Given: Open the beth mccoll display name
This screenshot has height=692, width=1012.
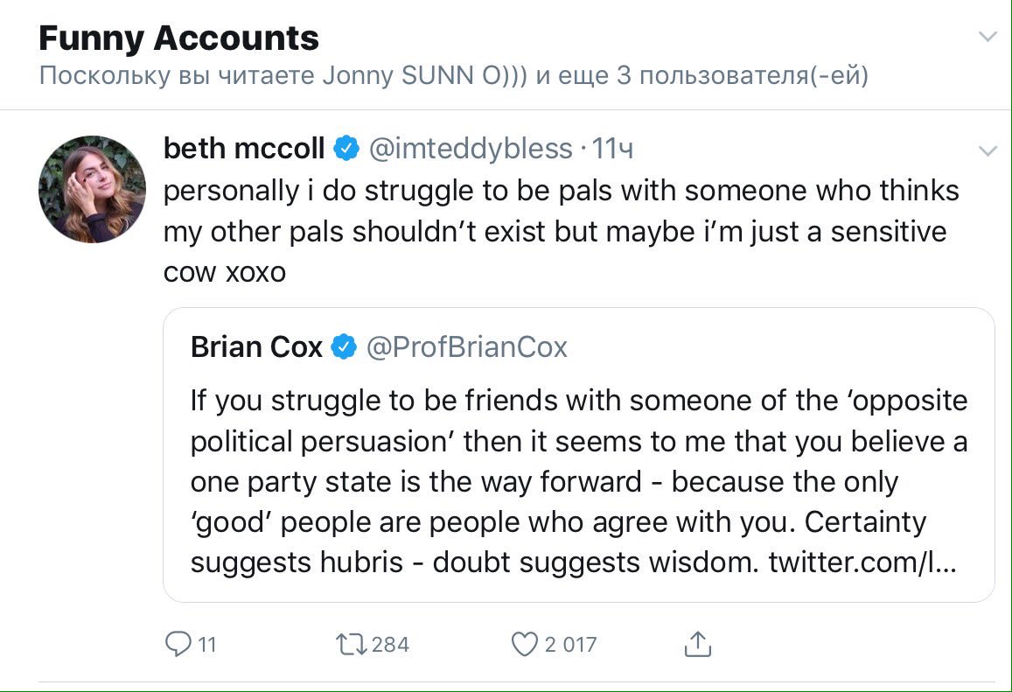Looking at the screenshot, I should pos(244,150).
